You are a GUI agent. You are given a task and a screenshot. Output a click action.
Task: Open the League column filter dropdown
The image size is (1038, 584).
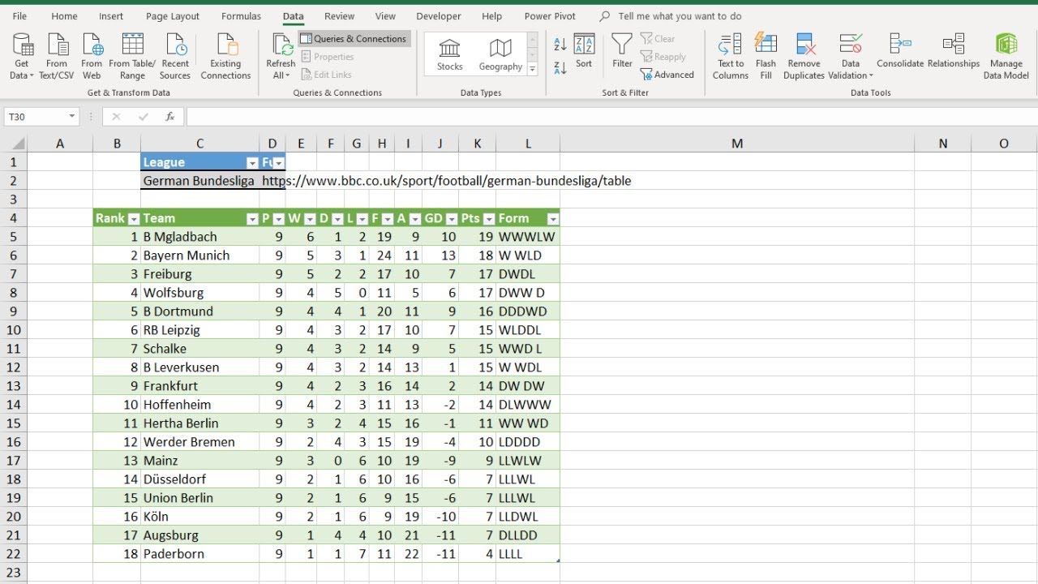click(x=252, y=163)
